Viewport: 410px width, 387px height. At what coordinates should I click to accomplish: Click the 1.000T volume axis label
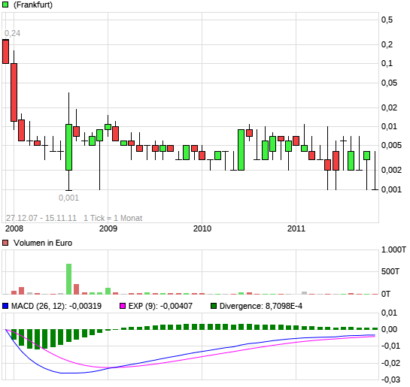tap(393, 250)
